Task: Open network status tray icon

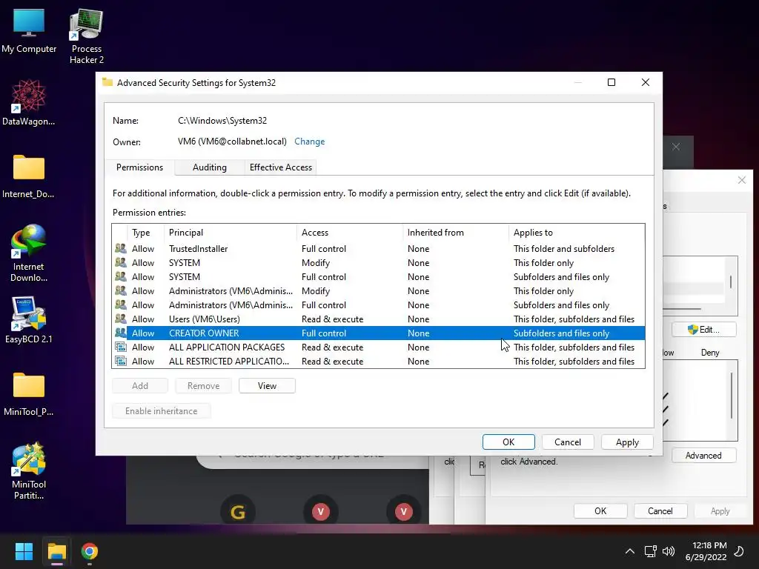Action: (651, 551)
